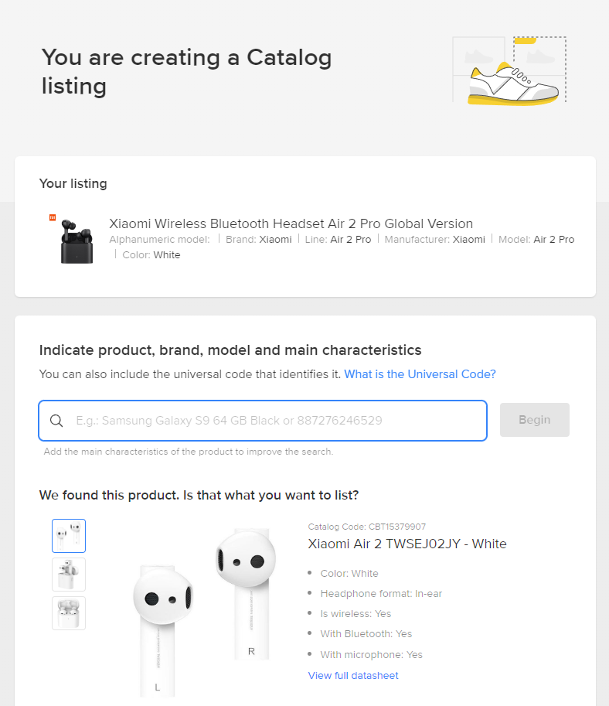The height and width of the screenshot is (706, 609).
Task: Click the 'Headphone format: In-ear' spec
Action: (x=381, y=594)
